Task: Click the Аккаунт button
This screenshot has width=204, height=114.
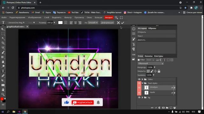Action: pos(109,17)
